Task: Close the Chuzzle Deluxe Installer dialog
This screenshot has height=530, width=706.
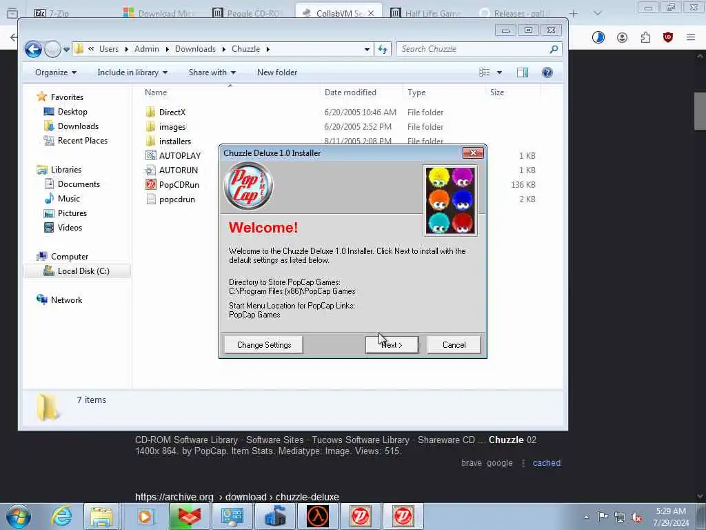Action: point(473,153)
